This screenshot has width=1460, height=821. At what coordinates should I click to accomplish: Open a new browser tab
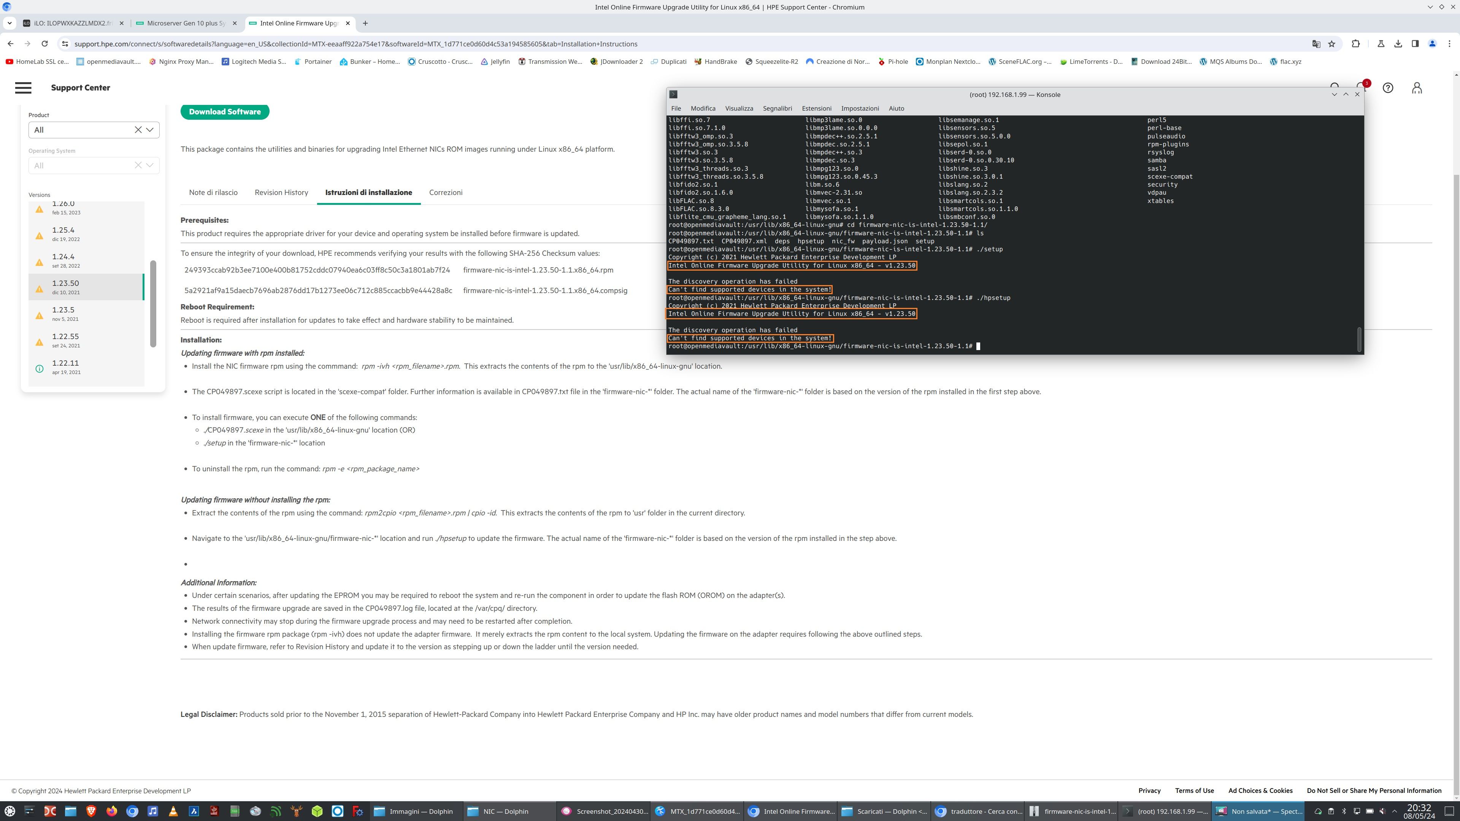365,23
